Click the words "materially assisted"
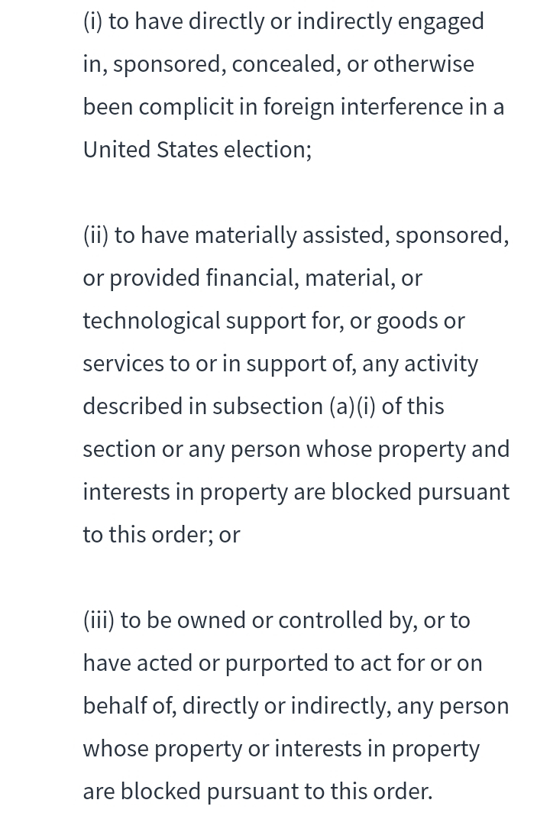The height and width of the screenshot is (829, 550). [x=293, y=235]
